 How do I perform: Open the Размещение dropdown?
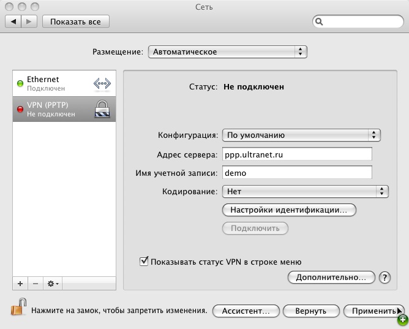[x=227, y=52]
